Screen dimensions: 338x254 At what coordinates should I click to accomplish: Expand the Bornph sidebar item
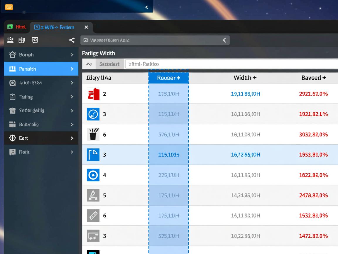72,55
